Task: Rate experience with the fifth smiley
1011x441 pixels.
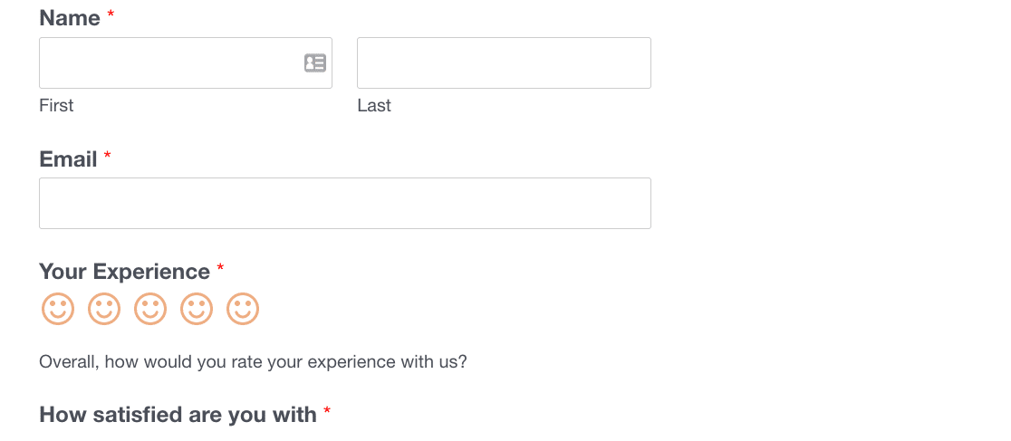Action: 243,309
